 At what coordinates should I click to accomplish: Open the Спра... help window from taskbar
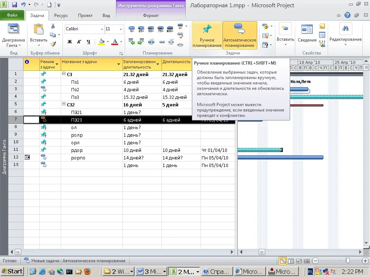[x=217, y=272]
